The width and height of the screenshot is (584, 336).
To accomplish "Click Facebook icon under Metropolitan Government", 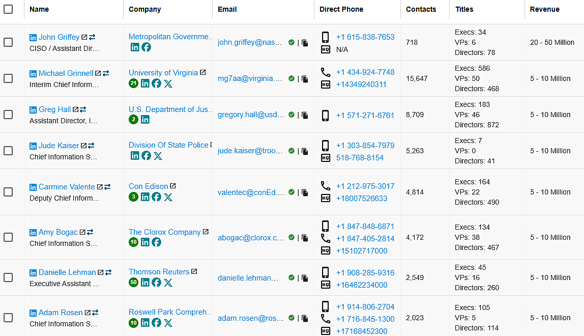I will pos(146,47).
